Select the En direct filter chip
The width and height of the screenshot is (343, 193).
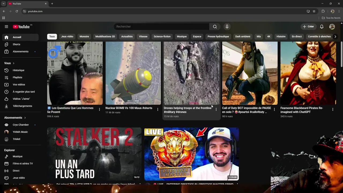click(297, 36)
